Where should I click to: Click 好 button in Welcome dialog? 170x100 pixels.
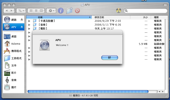click(x=110, y=57)
